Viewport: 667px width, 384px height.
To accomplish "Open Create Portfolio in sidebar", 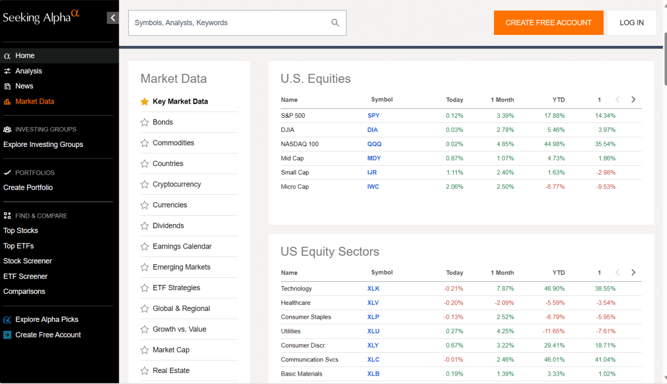I will pyautogui.click(x=28, y=188).
